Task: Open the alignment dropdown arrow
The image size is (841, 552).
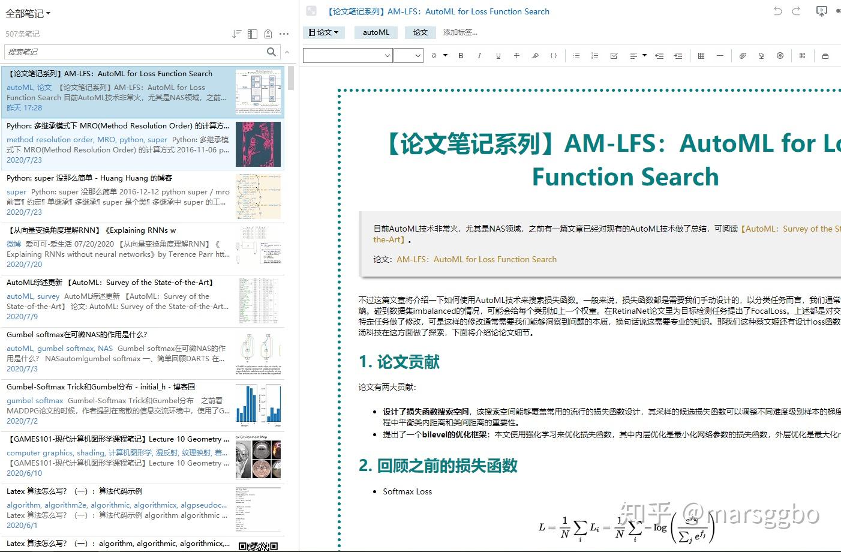Action: click(x=645, y=55)
